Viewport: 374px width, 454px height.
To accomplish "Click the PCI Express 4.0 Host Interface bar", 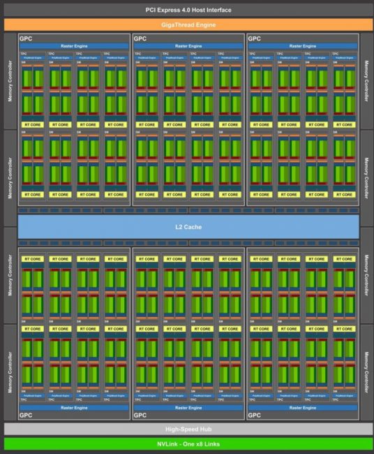I will coord(188,10).
